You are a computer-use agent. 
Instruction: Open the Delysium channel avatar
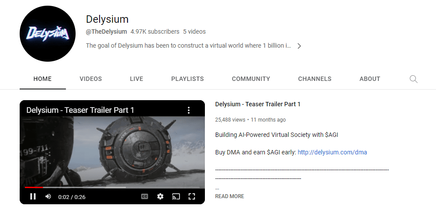(x=48, y=34)
